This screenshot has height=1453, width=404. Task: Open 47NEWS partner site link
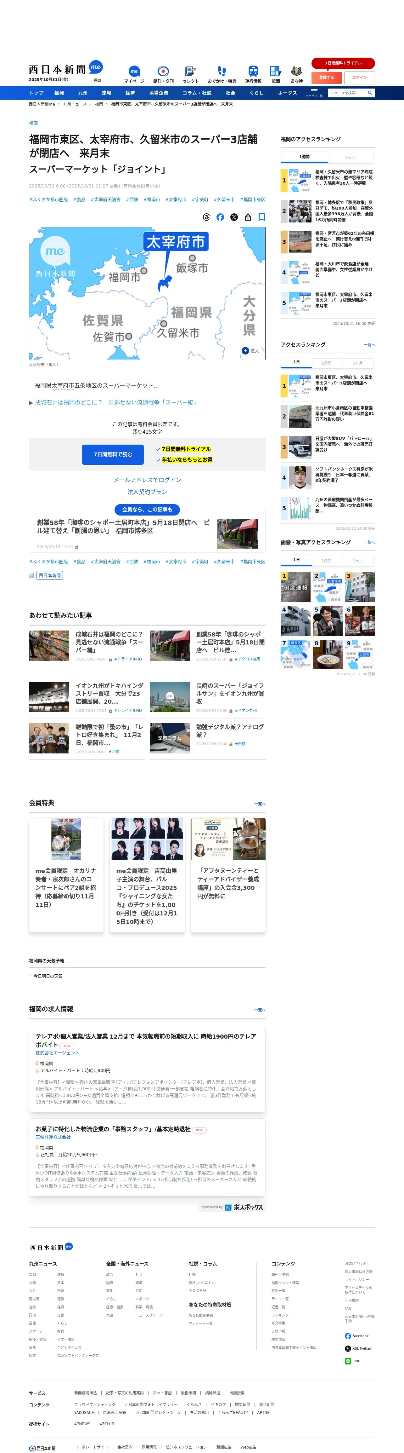pos(82,1424)
